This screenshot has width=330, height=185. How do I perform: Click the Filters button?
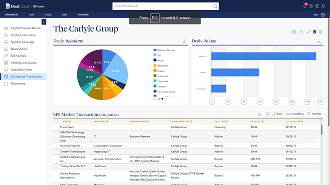coord(314,114)
